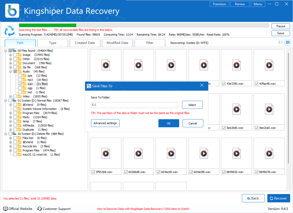Click the Recycle bin folder icon
Screen dimensions: 293x213
(19, 146)
